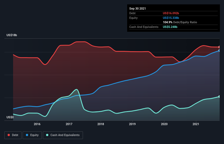Toggle the Debt series legend button

pos(13,135)
